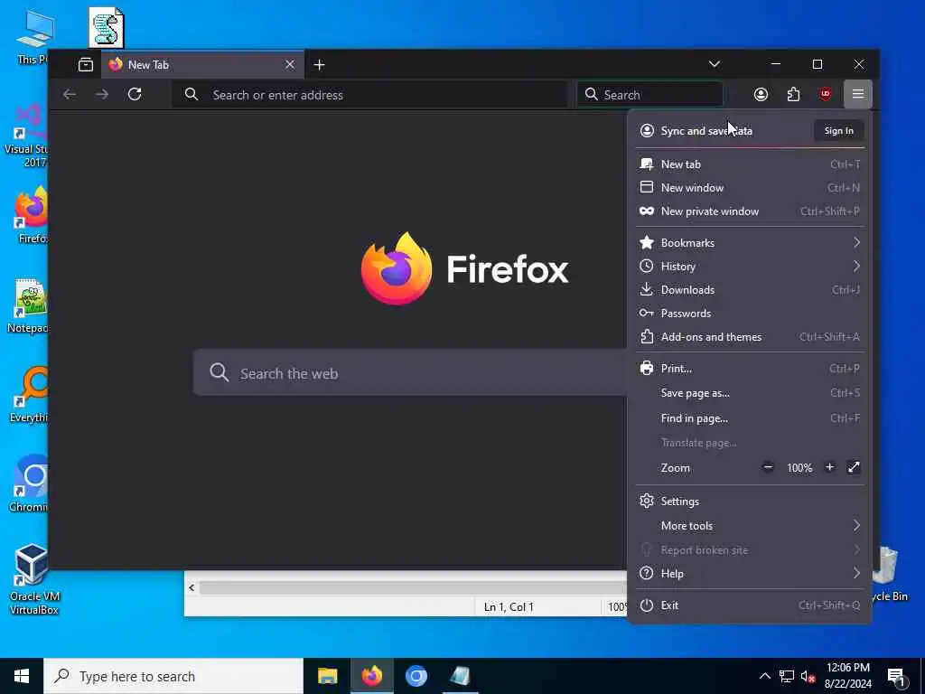This screenshot has height=694, width=925.
Task: Click the Firefox taskbar icon
Action: click(x=371, y=676)
